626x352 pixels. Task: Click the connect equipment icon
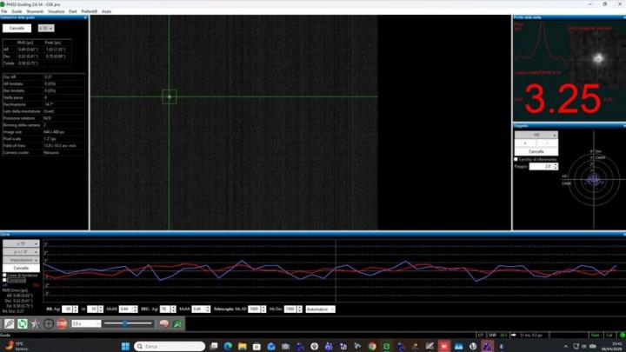[9, 323]
